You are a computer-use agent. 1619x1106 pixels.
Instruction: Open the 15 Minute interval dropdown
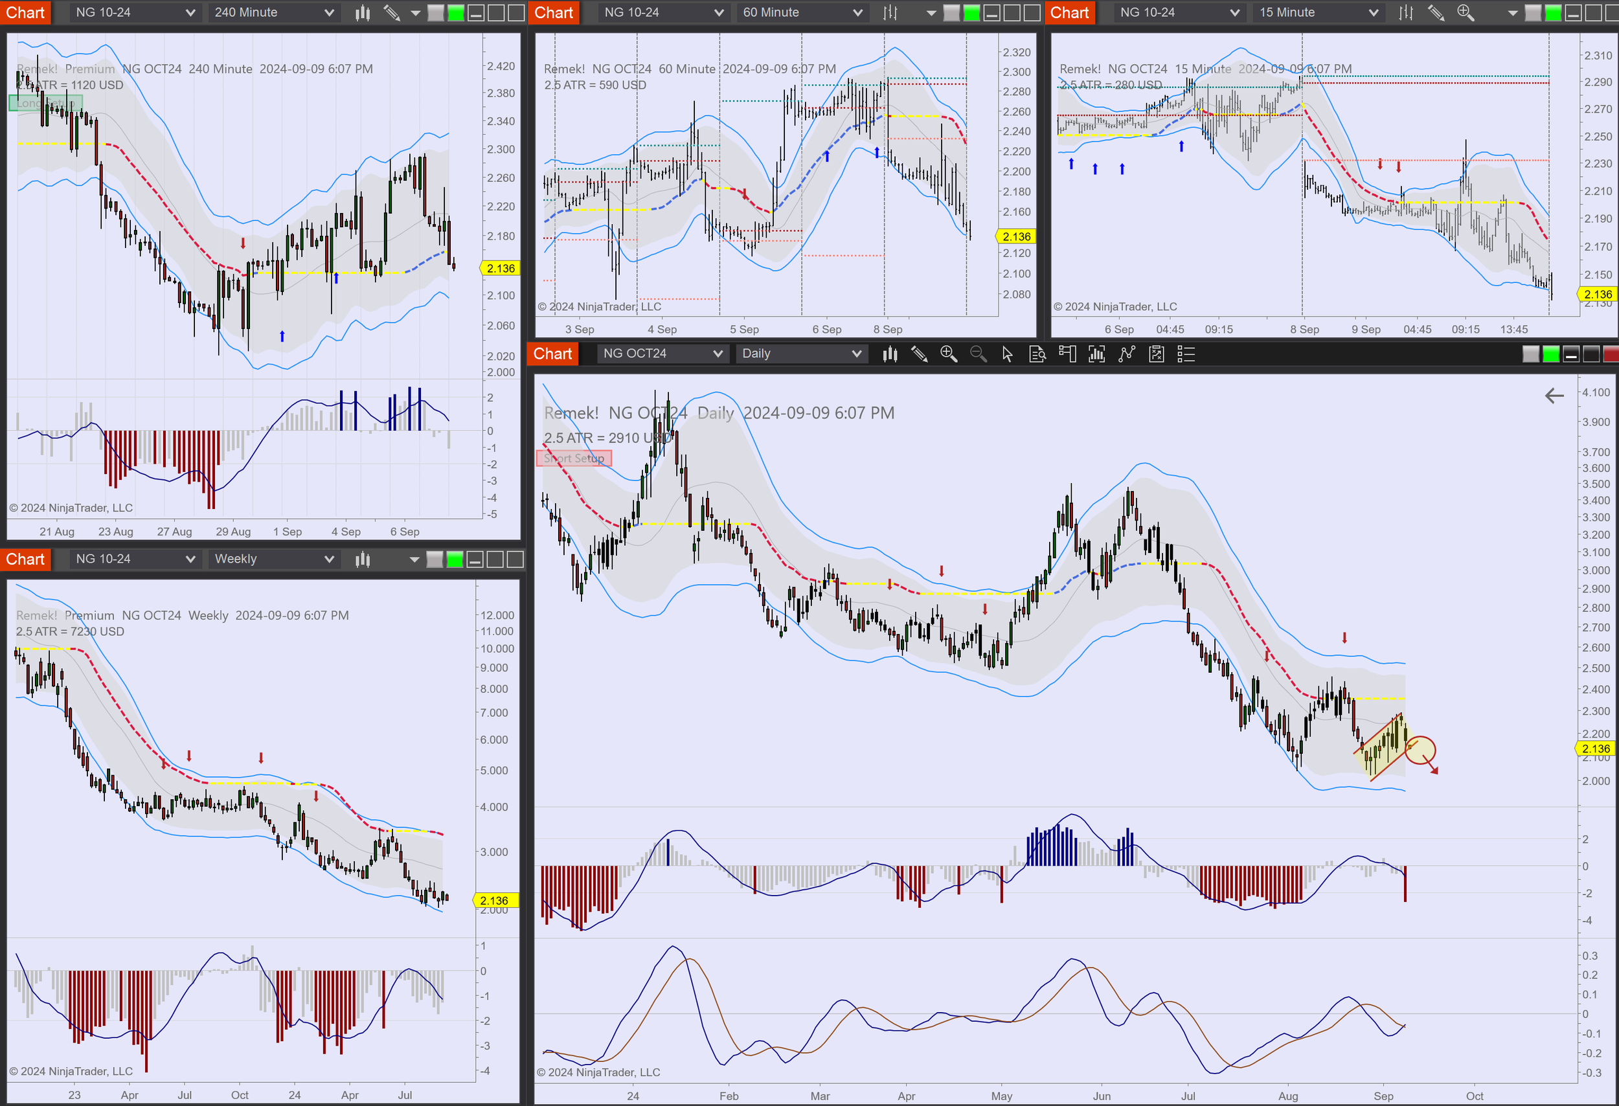tap(1319, 12)
